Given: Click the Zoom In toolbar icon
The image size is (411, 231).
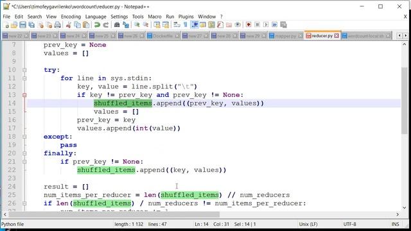Looking at the screenshot, I should pyautogui.click(x=137, y=25).
